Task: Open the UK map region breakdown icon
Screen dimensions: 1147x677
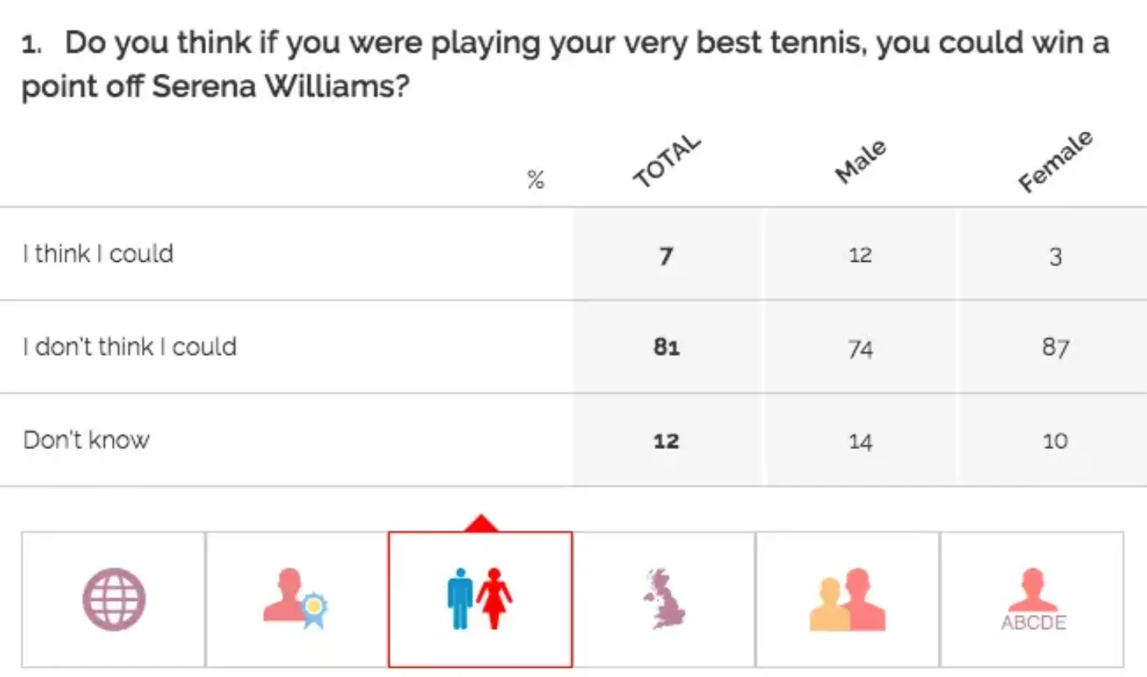Action: tap(664, 599)
